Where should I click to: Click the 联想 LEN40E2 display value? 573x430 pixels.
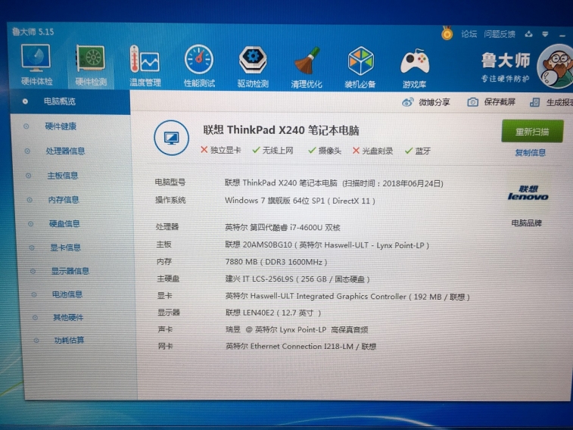point(273,313)
